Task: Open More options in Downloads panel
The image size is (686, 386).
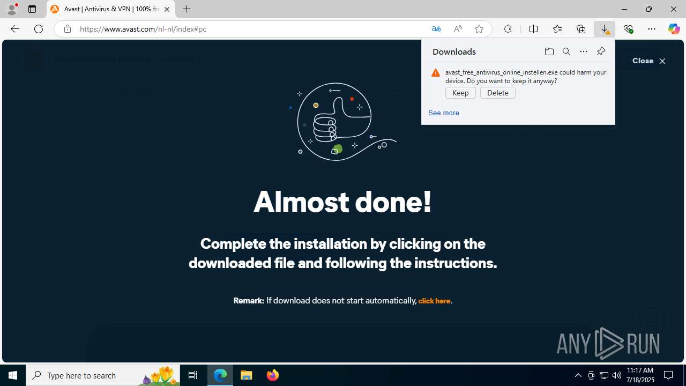Action: pos(583,51)
